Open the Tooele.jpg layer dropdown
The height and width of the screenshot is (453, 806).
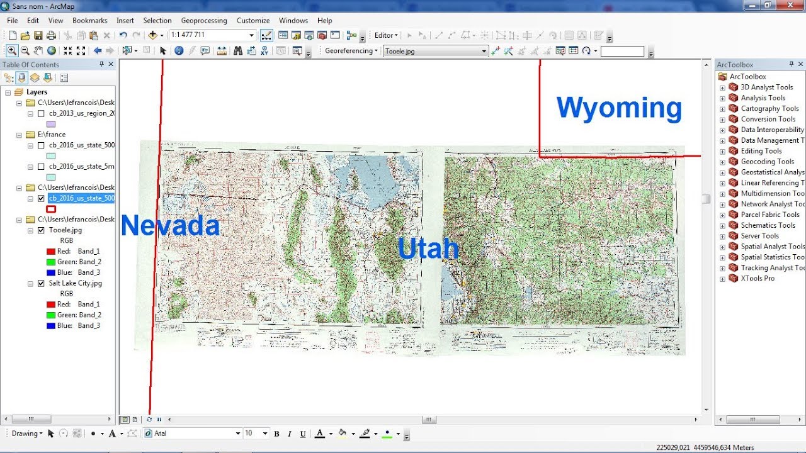[x=484, y=51]
